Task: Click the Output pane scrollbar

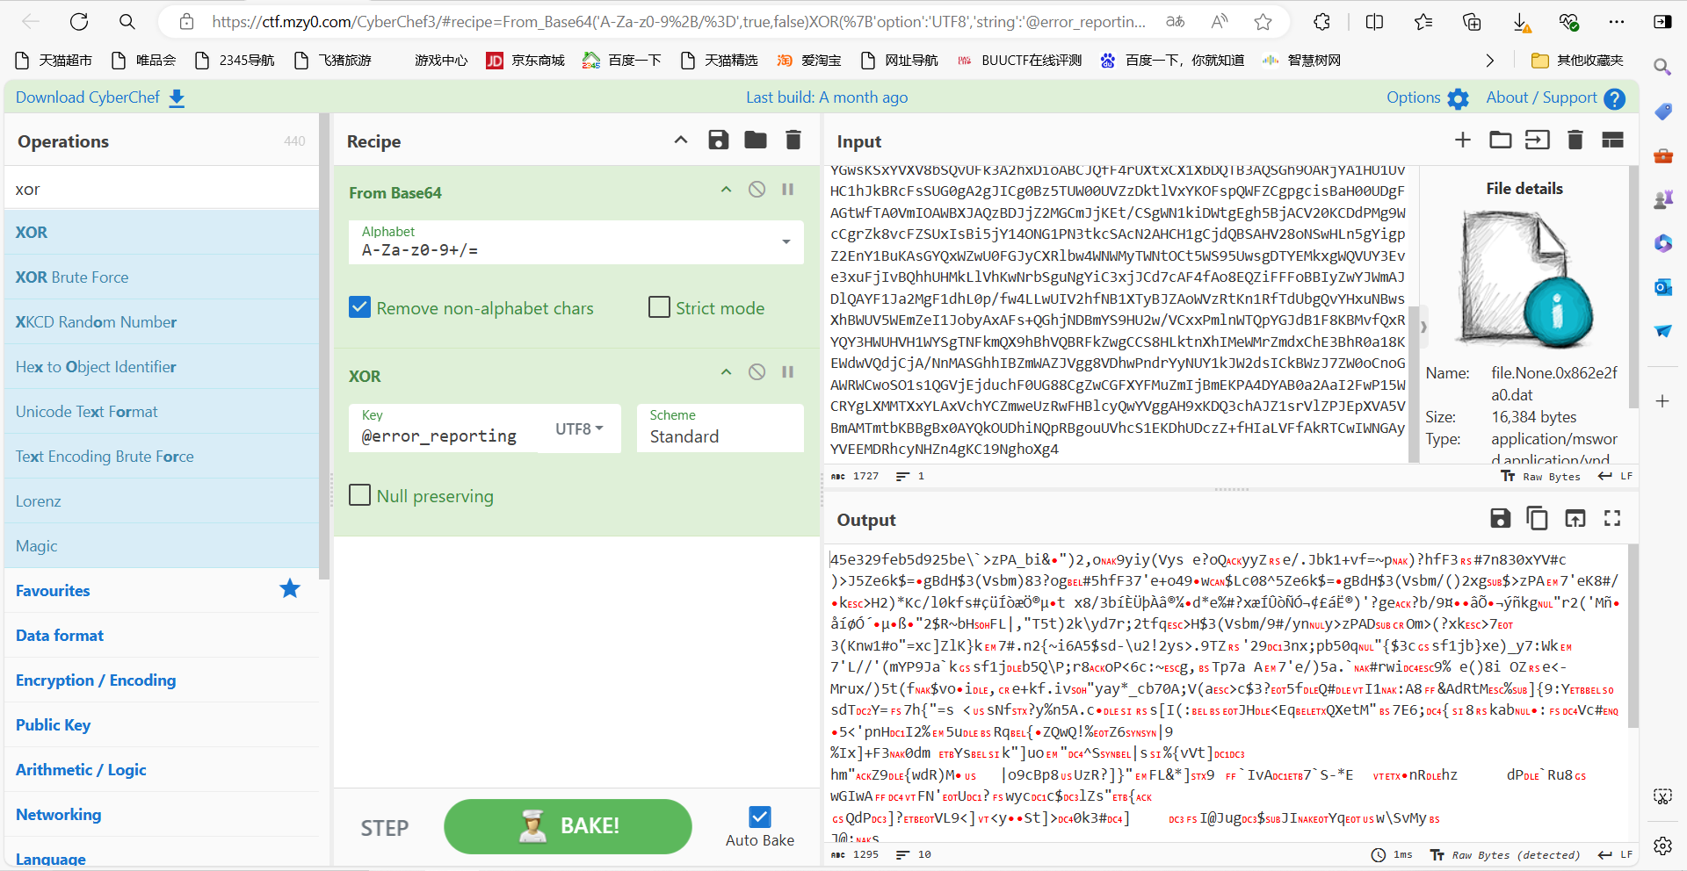Action: [1633, 636]
